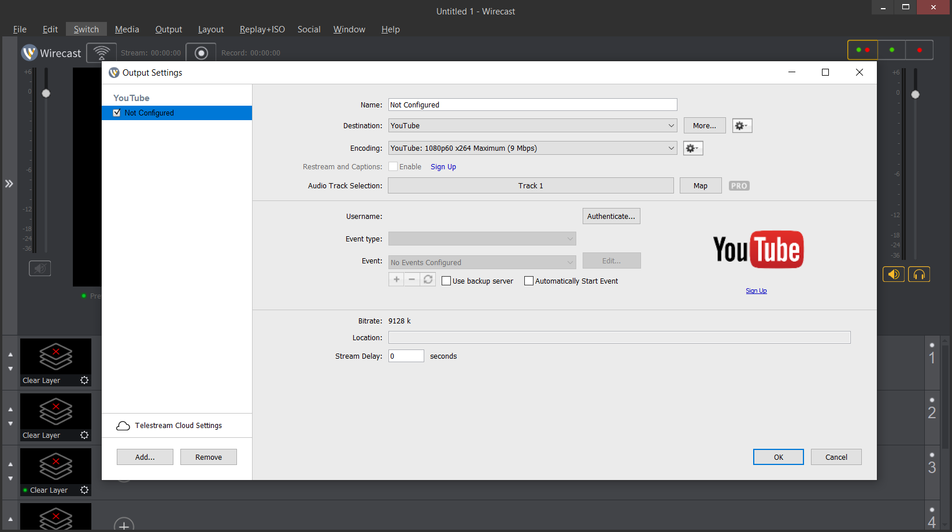Click the PRO badge beside Map
This screenshot has width=952, height=532.
point(739,185)
